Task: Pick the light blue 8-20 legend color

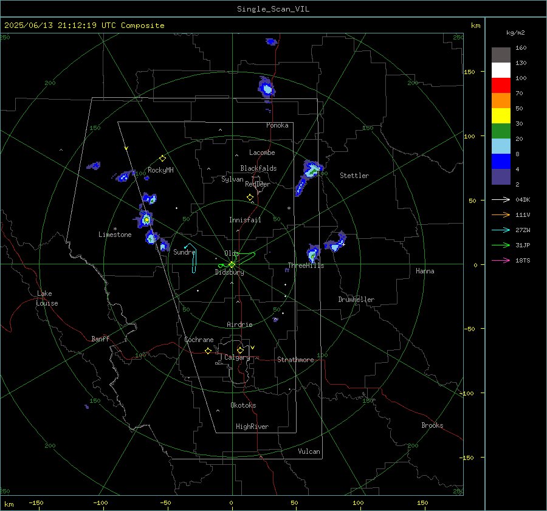Action: coord(501,146)
